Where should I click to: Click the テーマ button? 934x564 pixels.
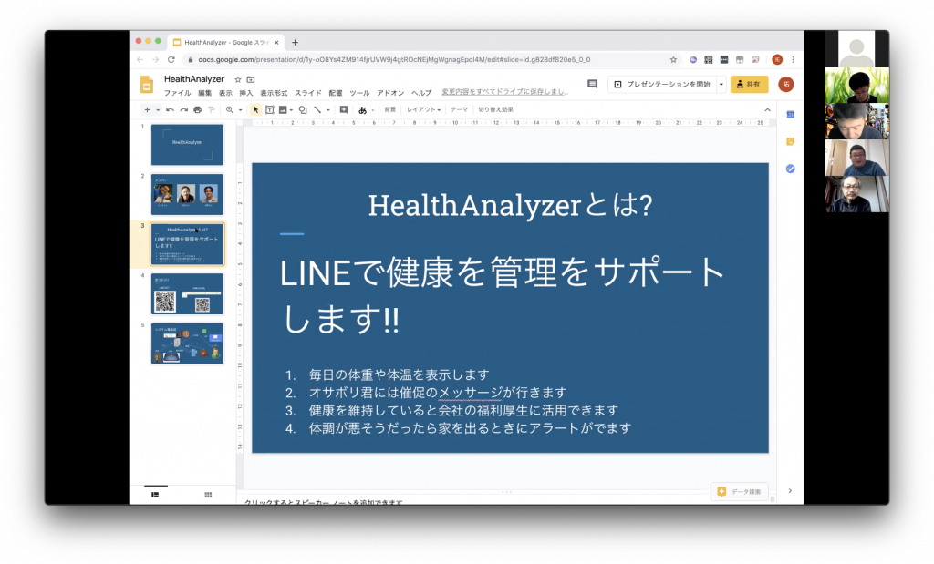click(x=459, y=110)
